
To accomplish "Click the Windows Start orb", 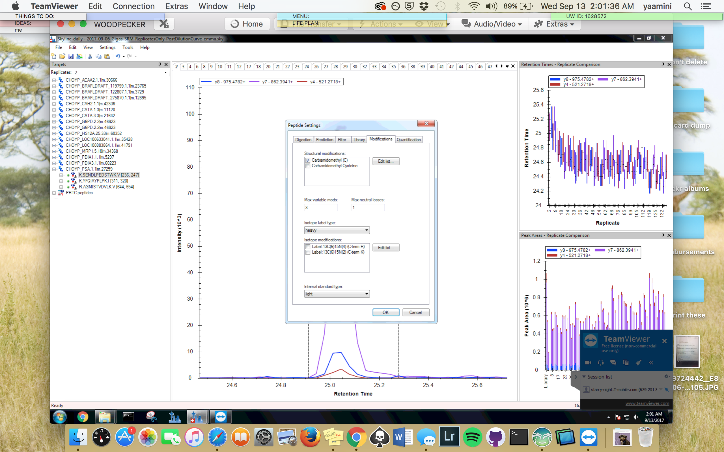I will (60, 417).
